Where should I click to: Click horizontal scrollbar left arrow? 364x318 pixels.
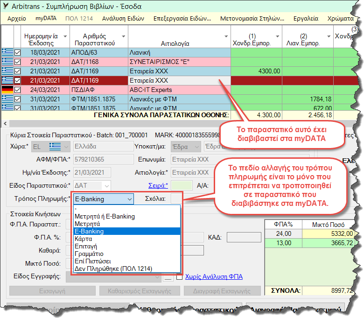coord(5,124)
